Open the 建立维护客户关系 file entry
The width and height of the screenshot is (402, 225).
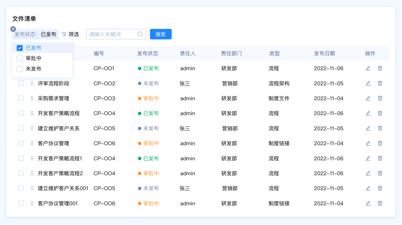click(x=58, y=128)
